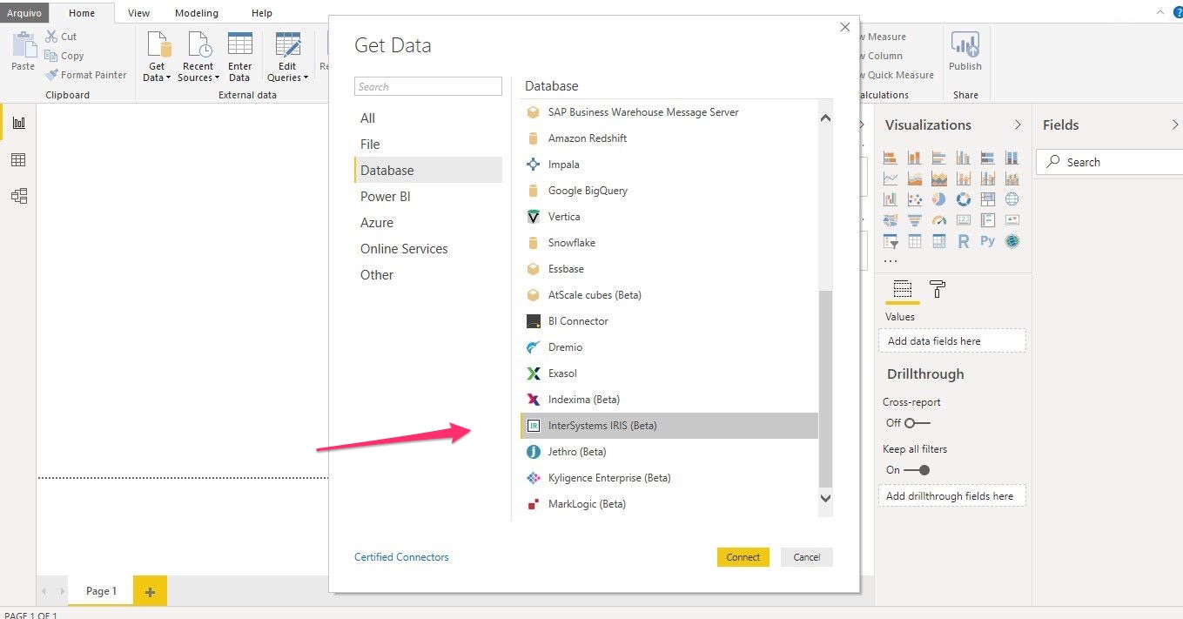This screenshot has height=619, width=1183.
Task: Click the Get Data search box
Action: 427,86
